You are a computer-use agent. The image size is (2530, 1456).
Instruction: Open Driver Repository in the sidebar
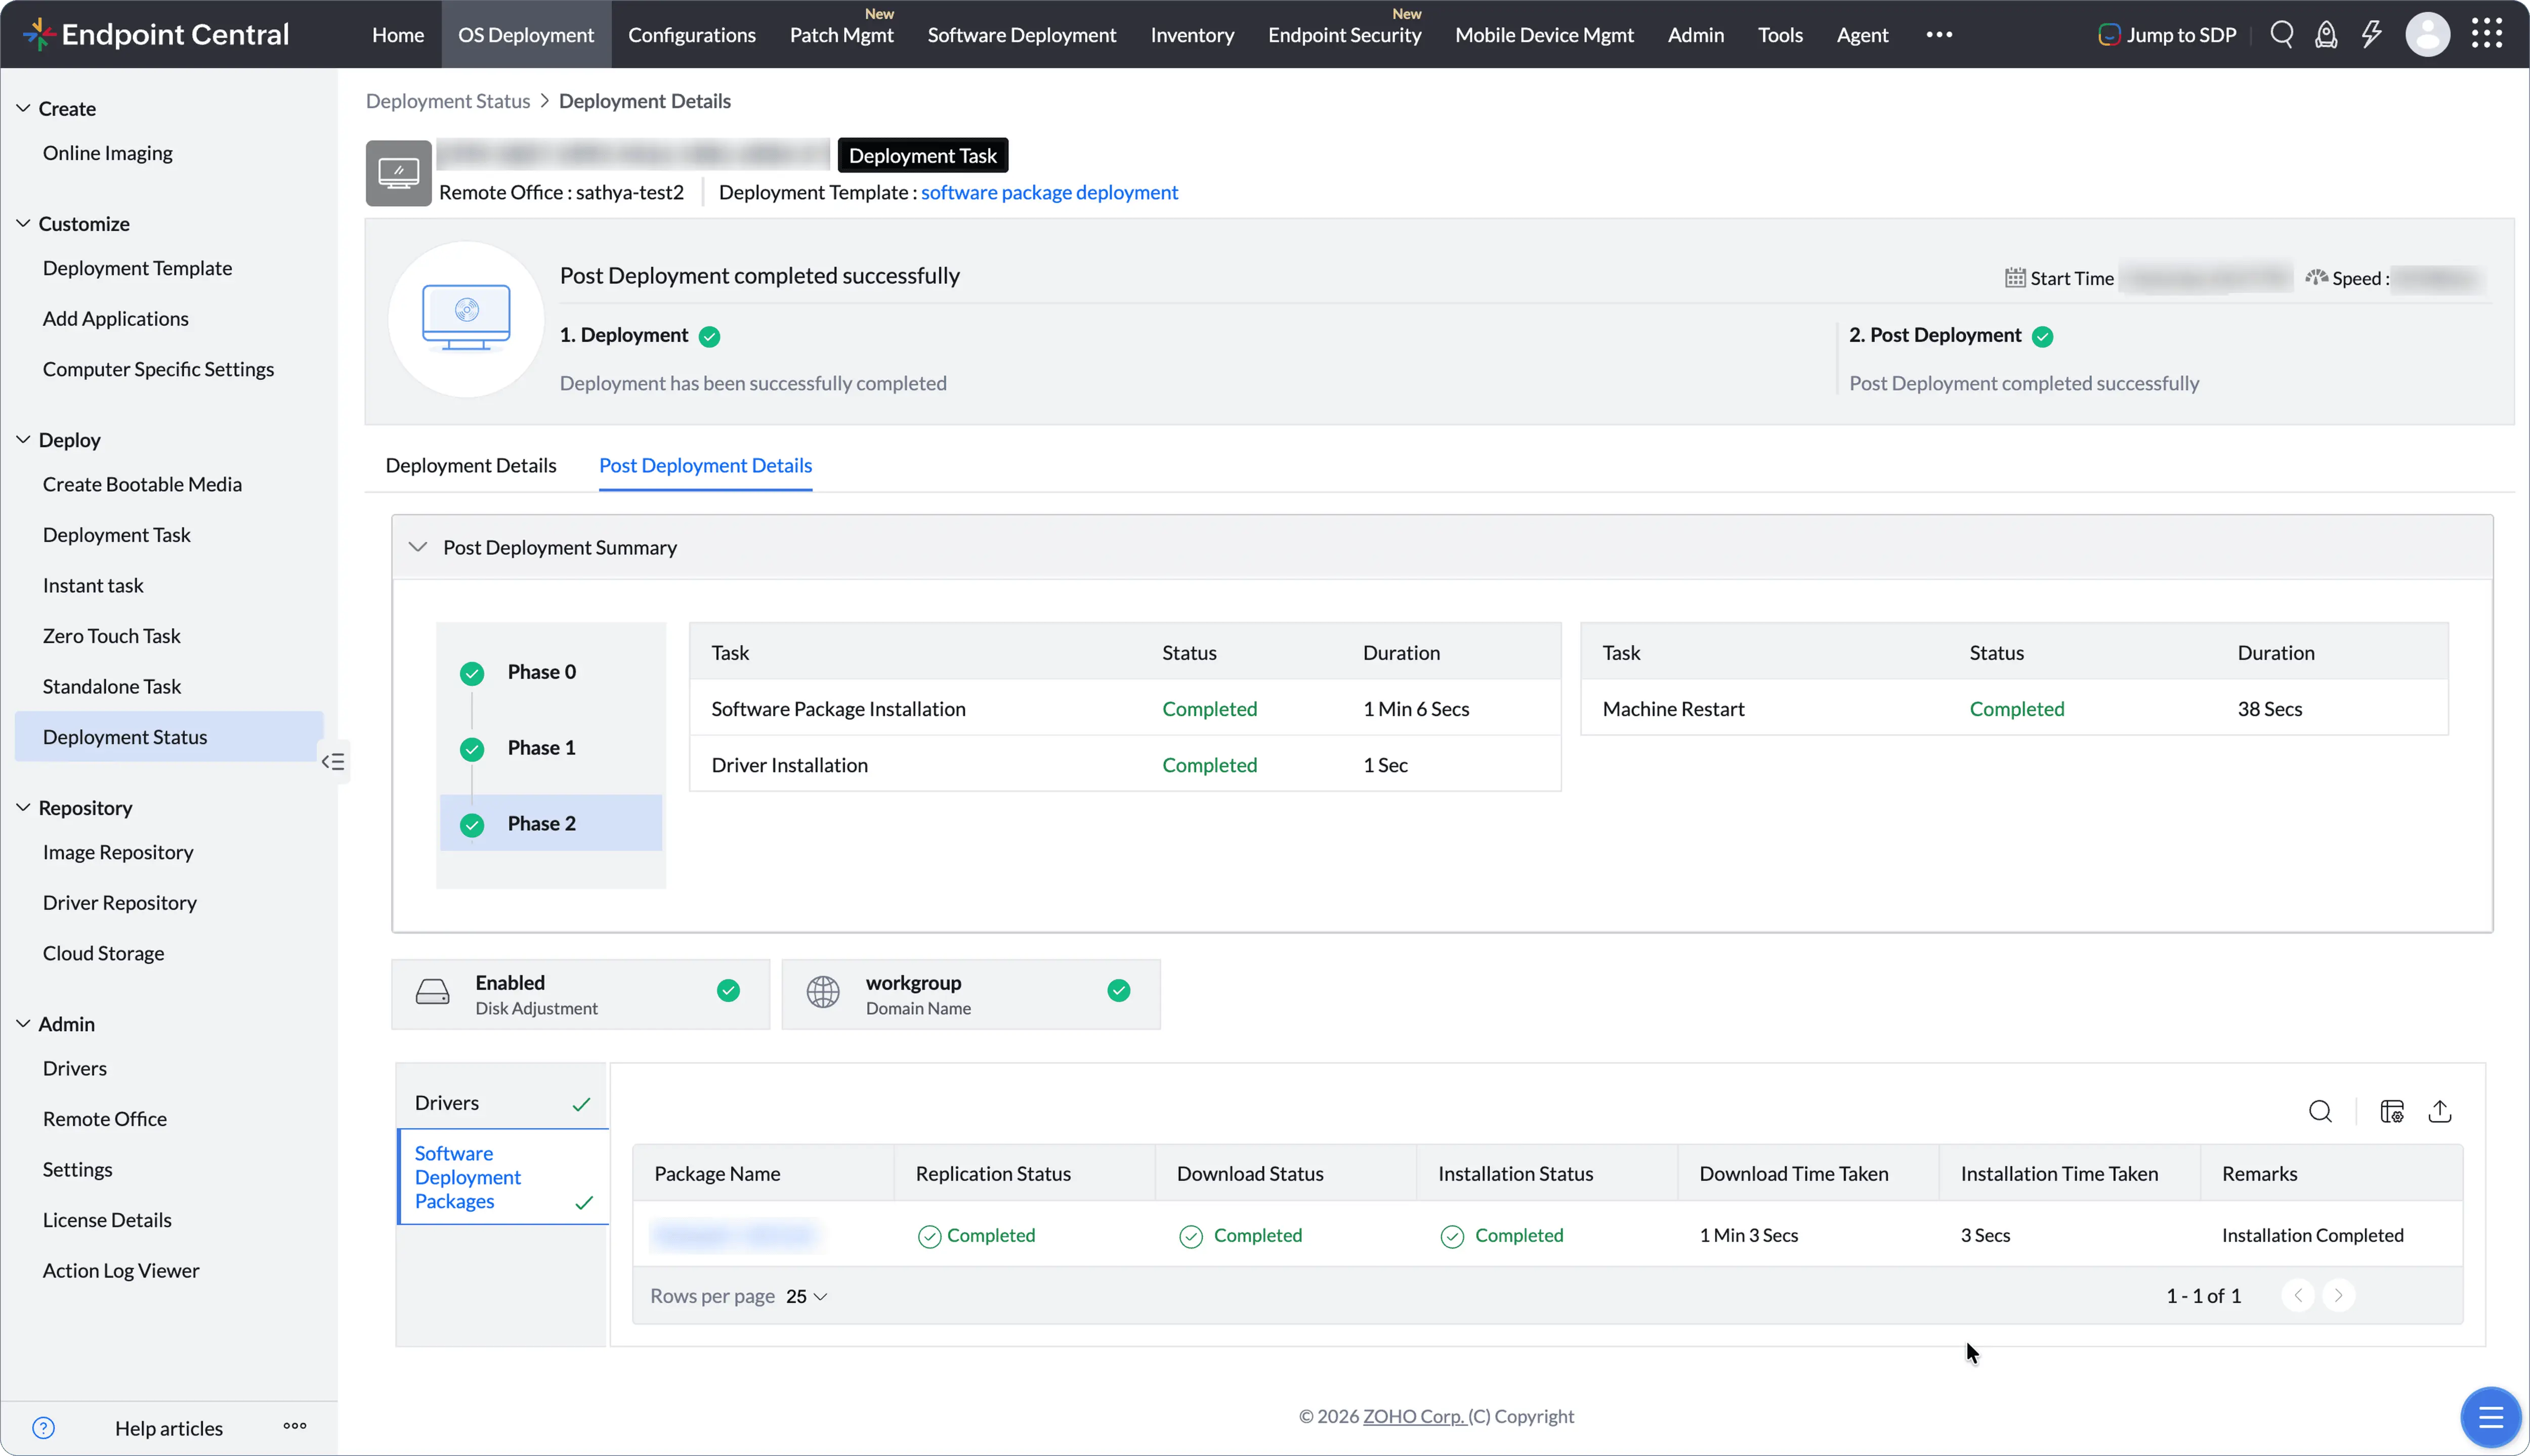(119, 903)
